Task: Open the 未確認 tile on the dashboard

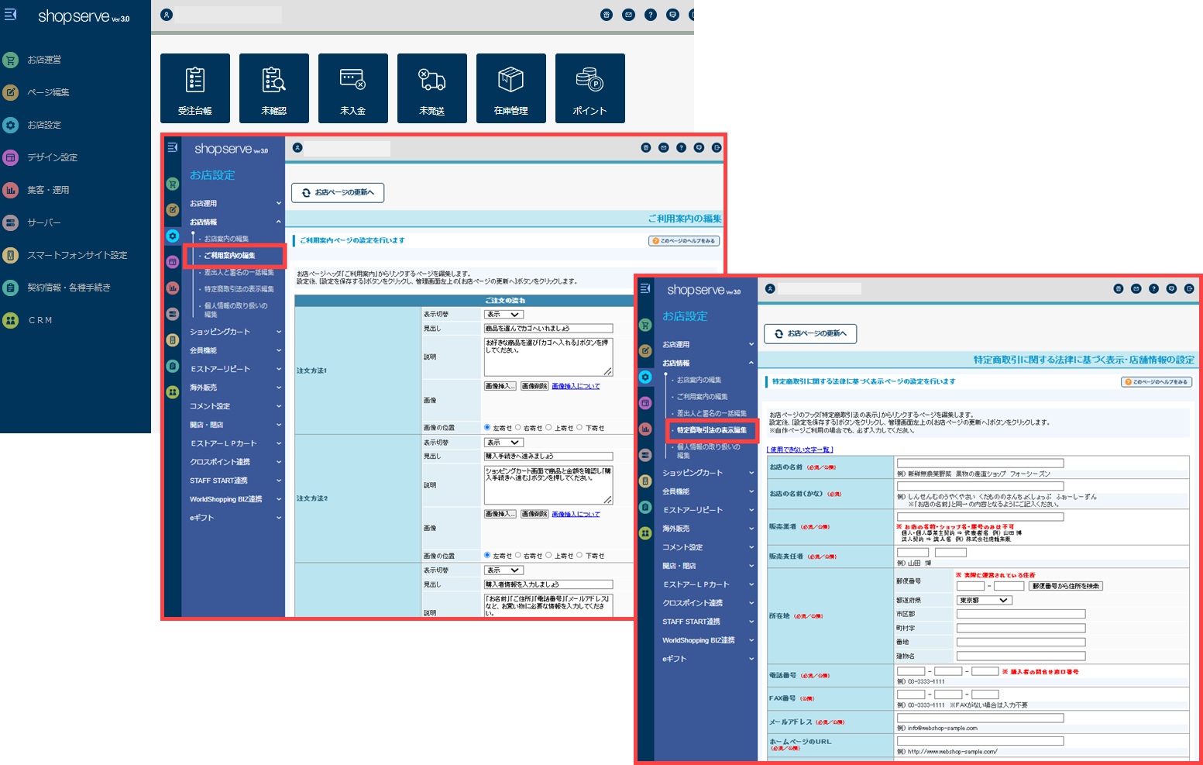Action: 274,88
